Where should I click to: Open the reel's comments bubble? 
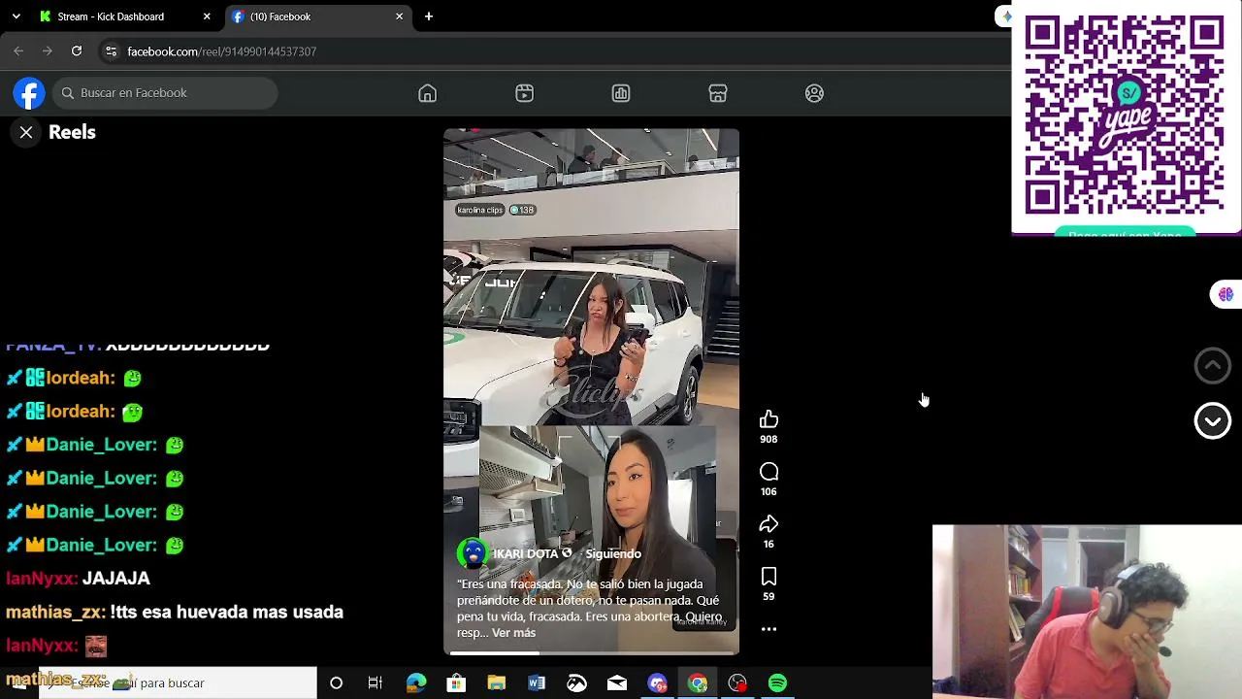768,472
